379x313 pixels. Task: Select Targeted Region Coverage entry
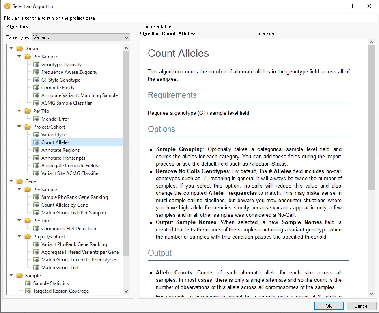click(x=61, y=291)
